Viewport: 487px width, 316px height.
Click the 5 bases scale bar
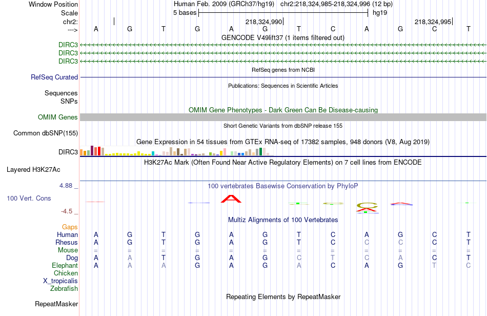pos(283,13)
